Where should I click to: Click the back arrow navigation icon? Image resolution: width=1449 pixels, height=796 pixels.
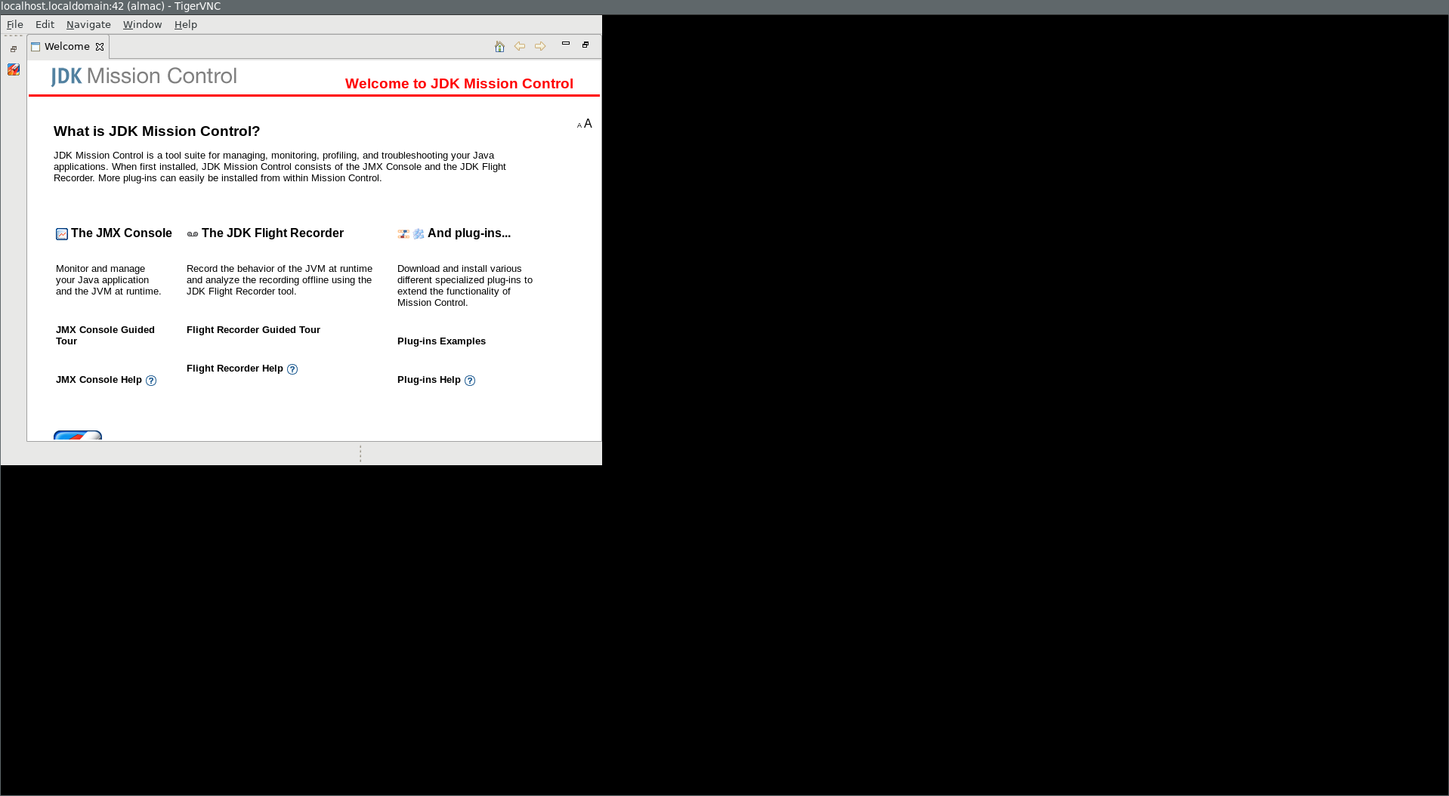click(520, 47)
